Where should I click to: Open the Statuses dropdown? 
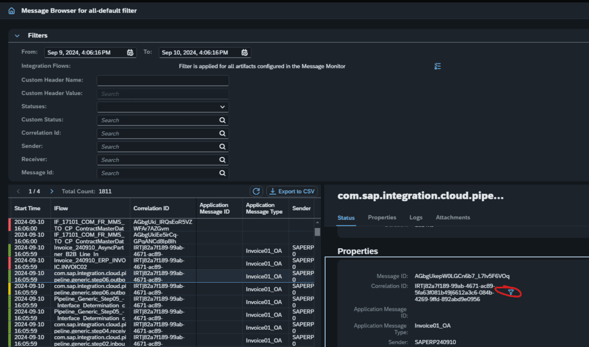click(x=163, y=107)
